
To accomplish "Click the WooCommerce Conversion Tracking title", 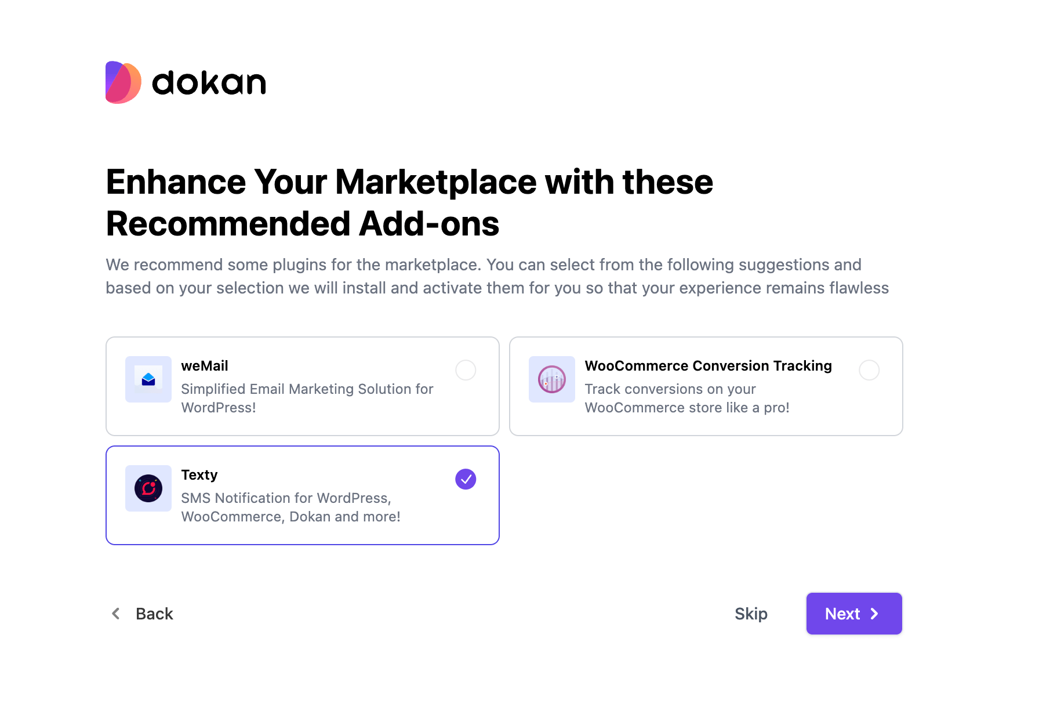I will click(x=708, y=366).
